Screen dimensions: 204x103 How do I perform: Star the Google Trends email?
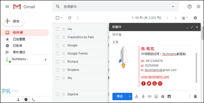point(64,54)
